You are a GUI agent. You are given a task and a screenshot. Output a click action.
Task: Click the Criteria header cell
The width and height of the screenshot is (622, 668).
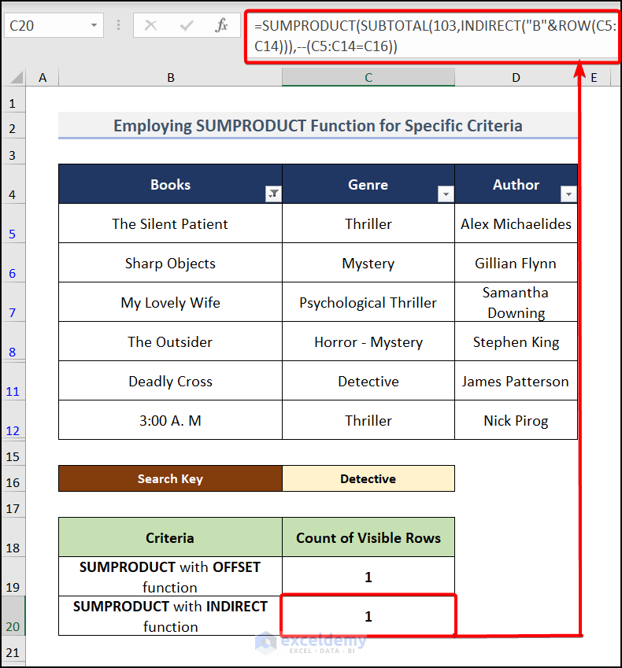pyautogui.click(x=171, y=537)
